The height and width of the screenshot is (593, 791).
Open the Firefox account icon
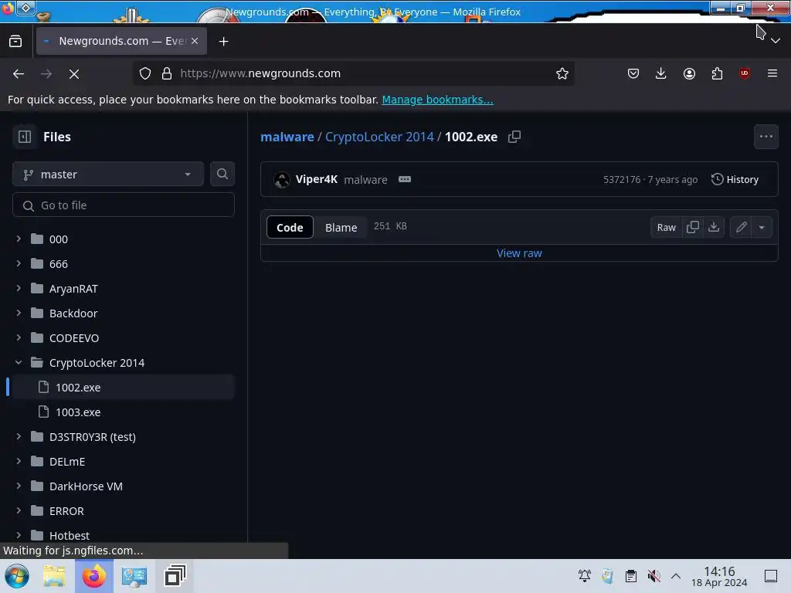[689, 73]
